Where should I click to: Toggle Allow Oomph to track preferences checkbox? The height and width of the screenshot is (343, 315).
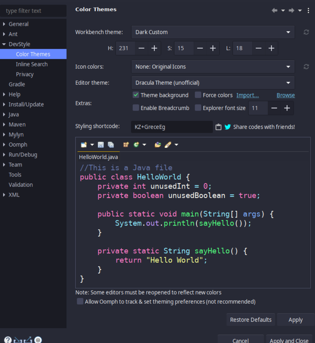click(x=80, y=301)
